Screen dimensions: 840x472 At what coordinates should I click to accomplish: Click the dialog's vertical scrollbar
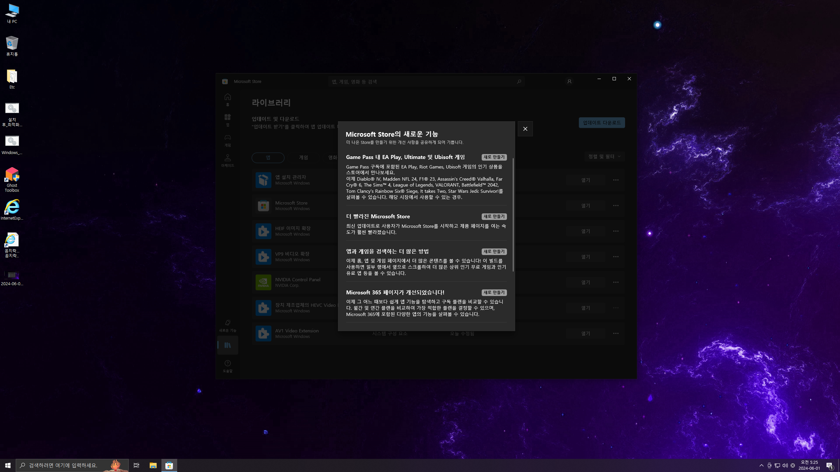click(513, 215)
